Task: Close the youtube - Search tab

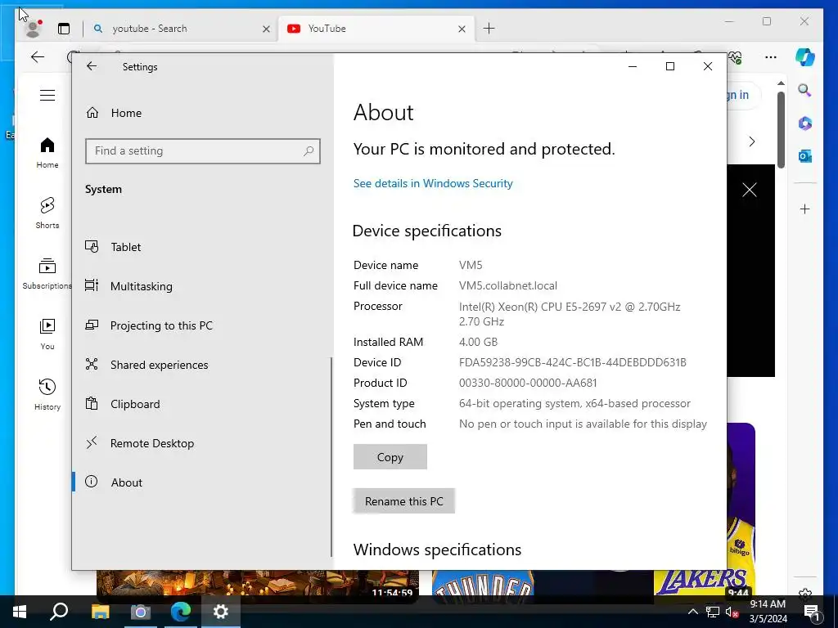Action: [266, 29]
